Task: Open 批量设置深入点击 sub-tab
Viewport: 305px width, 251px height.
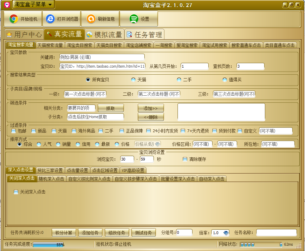Action: 178,179
